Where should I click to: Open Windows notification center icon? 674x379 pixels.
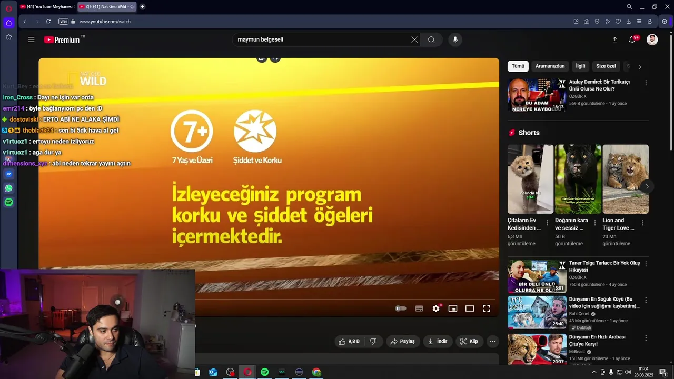pyautogui.click(x=663, y=372)
